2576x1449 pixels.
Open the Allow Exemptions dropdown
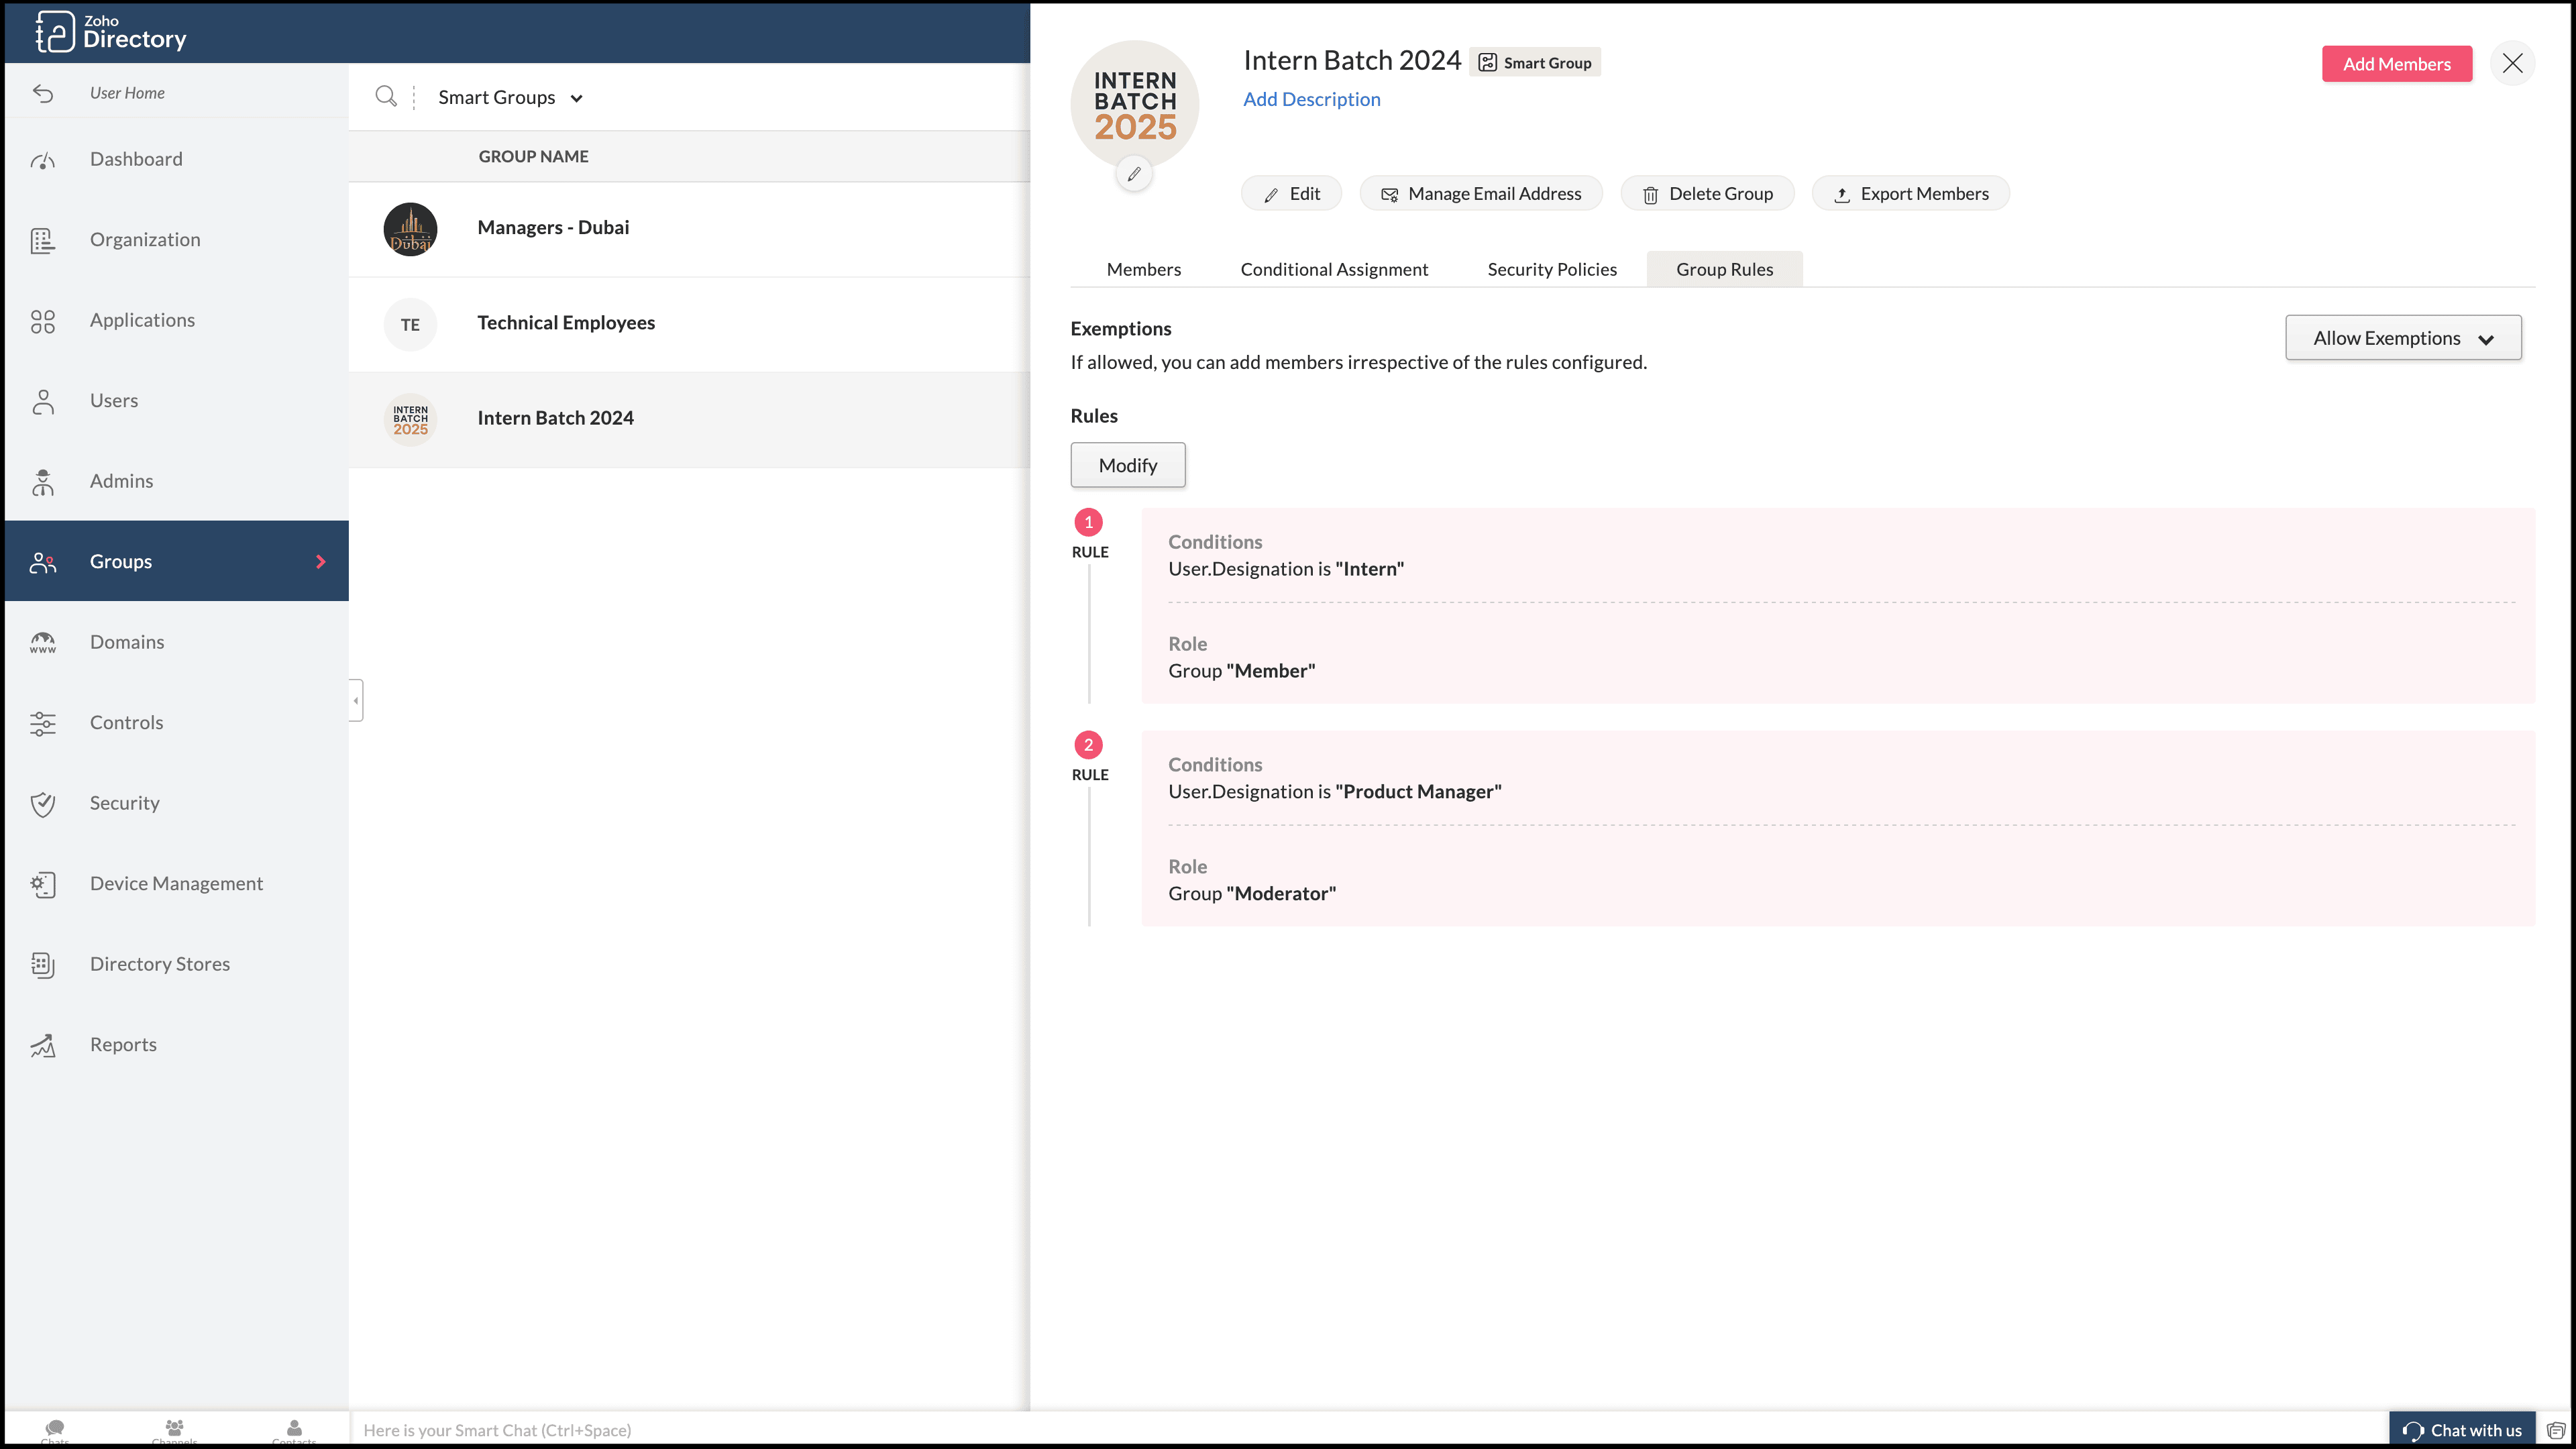point(2402,338)
